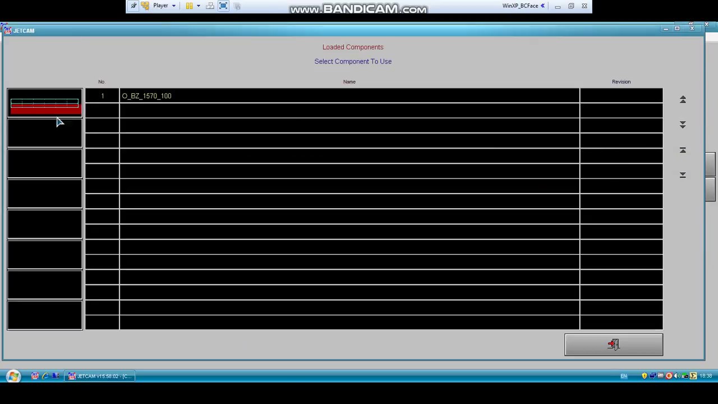Expand the pause options dropdown arrow
The width and height of the screenshot is (718, 404).
pyautogui.click(x=199, y=6)
